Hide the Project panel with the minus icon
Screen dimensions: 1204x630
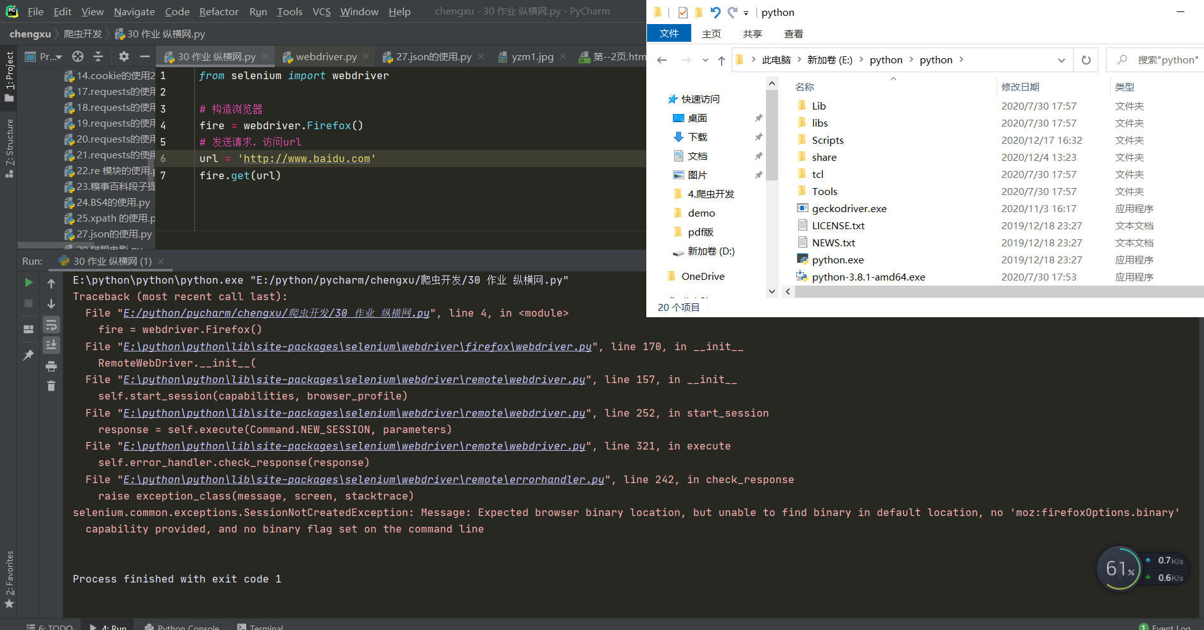click(145, 56)
